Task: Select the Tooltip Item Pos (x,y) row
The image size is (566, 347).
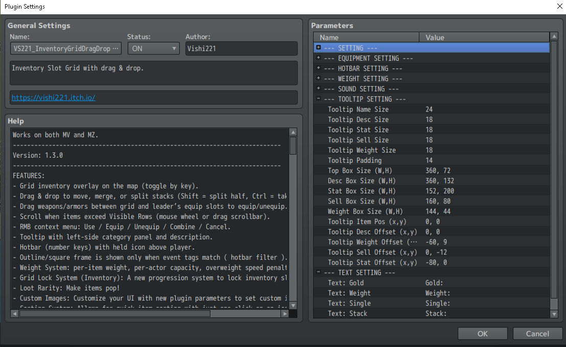Action: coord(431,221)
